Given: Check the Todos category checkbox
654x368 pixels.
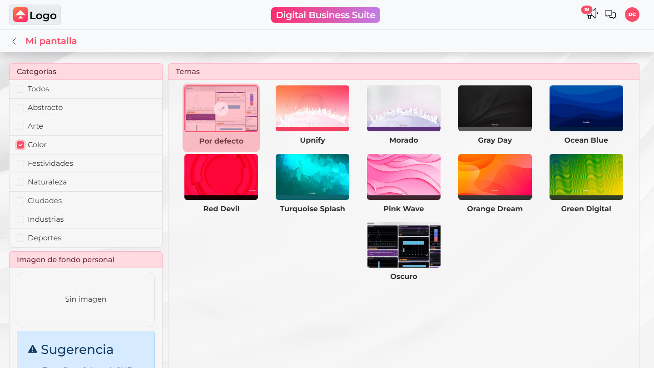Looking at the screenshot, I should (20, 89).
